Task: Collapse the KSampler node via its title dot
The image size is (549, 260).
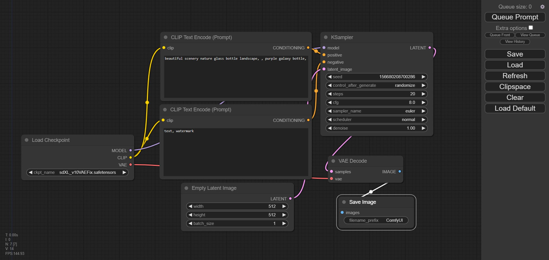Action: pos(326,37)
